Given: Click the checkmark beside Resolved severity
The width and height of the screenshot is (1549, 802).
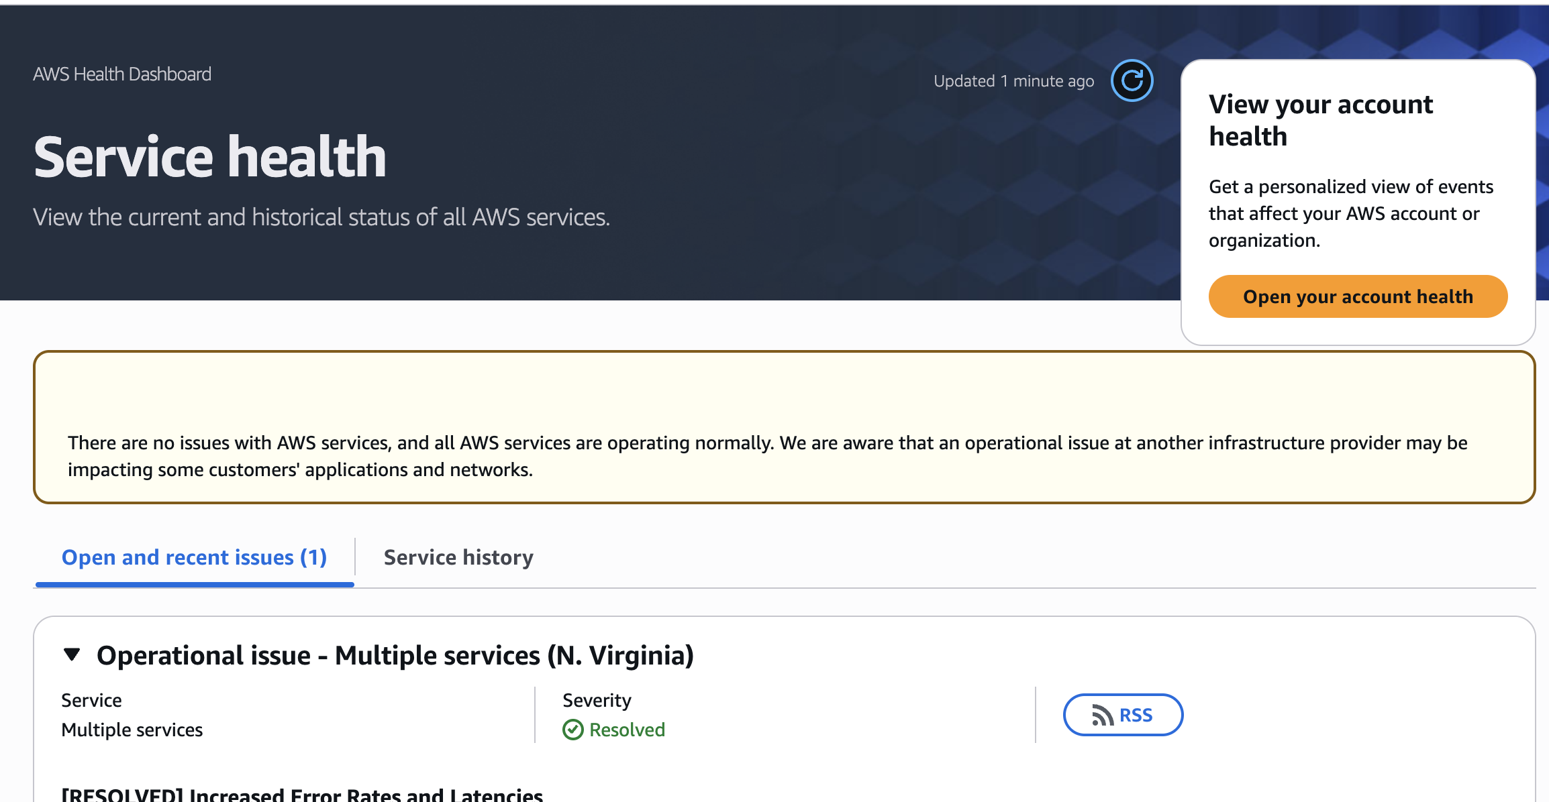Looking at the screenshot, I should pyautogui.click(x=572, y=730).
